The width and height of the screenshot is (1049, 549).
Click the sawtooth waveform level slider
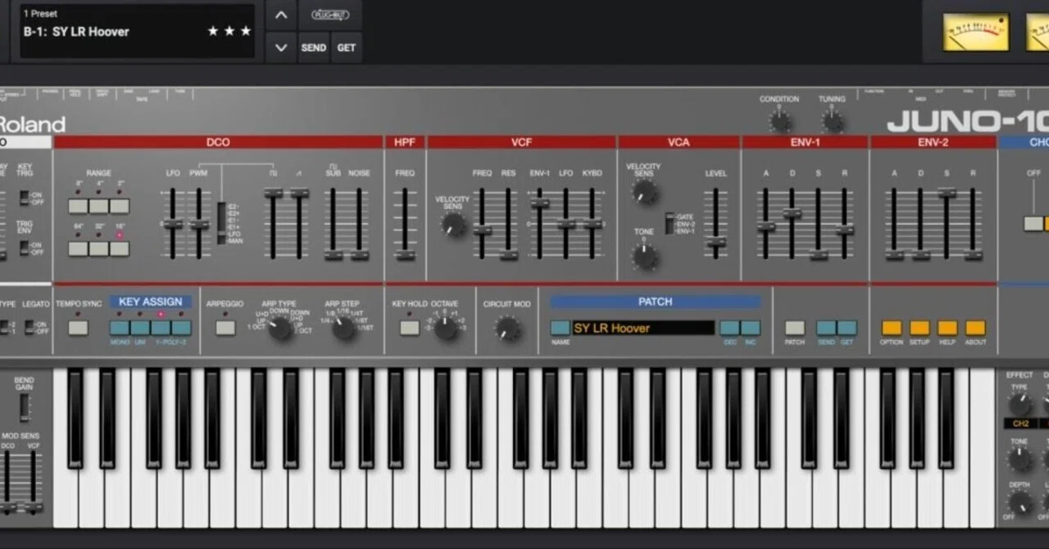[x=299, y=224]
